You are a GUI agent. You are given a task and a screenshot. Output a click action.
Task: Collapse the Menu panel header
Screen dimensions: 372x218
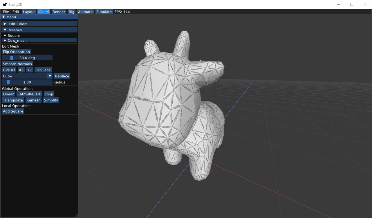(39, 17)
